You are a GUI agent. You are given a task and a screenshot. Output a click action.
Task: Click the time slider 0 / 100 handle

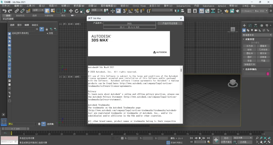point(15,129)
